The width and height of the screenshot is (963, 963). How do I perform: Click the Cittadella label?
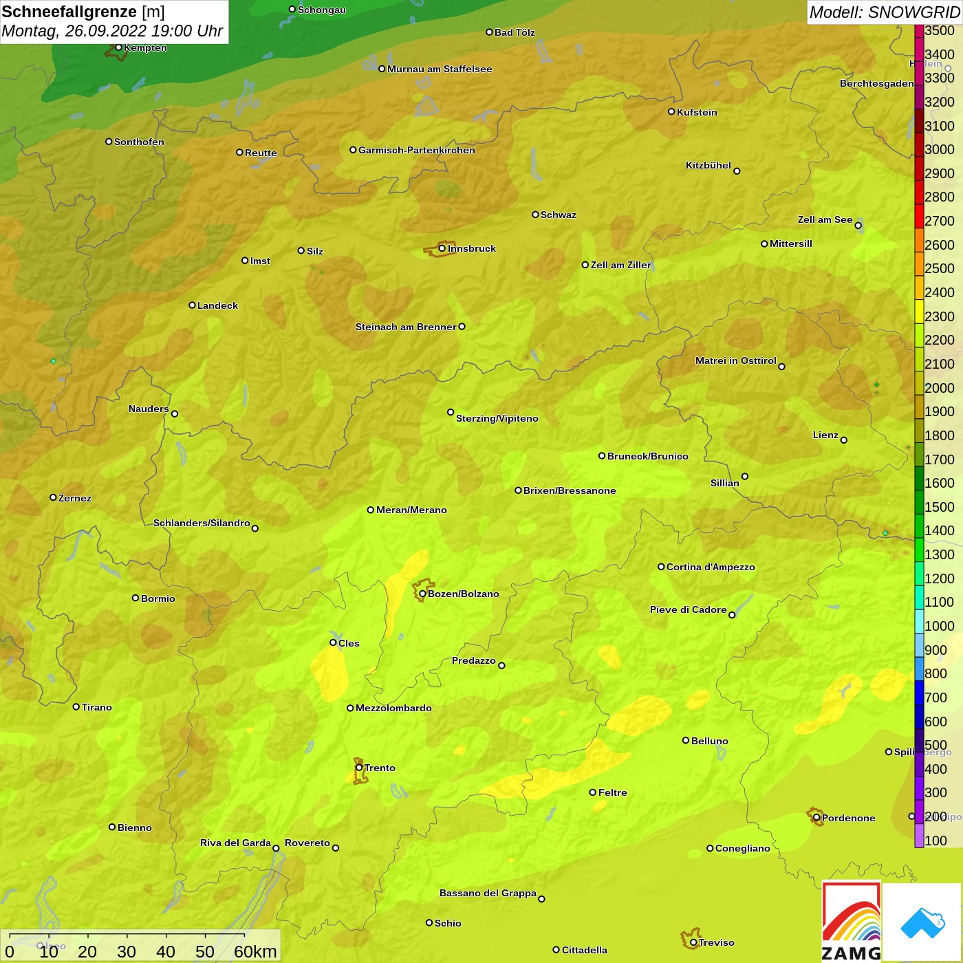click(x=585, y=950)
